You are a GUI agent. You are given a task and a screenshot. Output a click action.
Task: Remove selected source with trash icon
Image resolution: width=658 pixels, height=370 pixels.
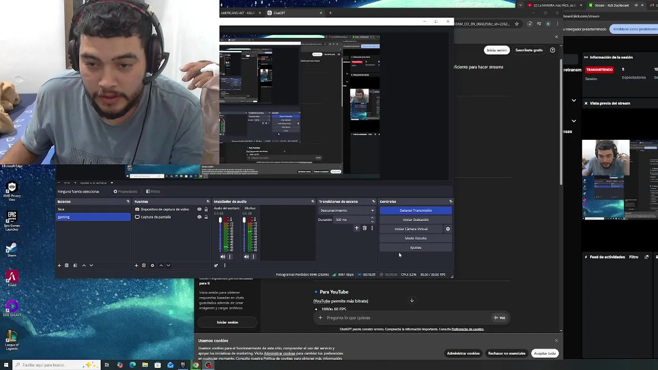pos(143,266)
